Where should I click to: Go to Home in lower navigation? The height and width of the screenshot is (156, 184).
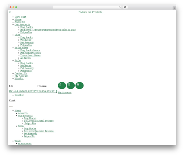pos(18,111)
